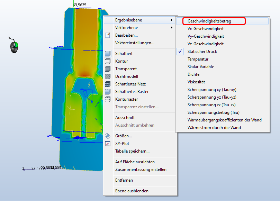Click the Konturraster grid icon
This screenshot has height=201, width=280.
(108, 99)
